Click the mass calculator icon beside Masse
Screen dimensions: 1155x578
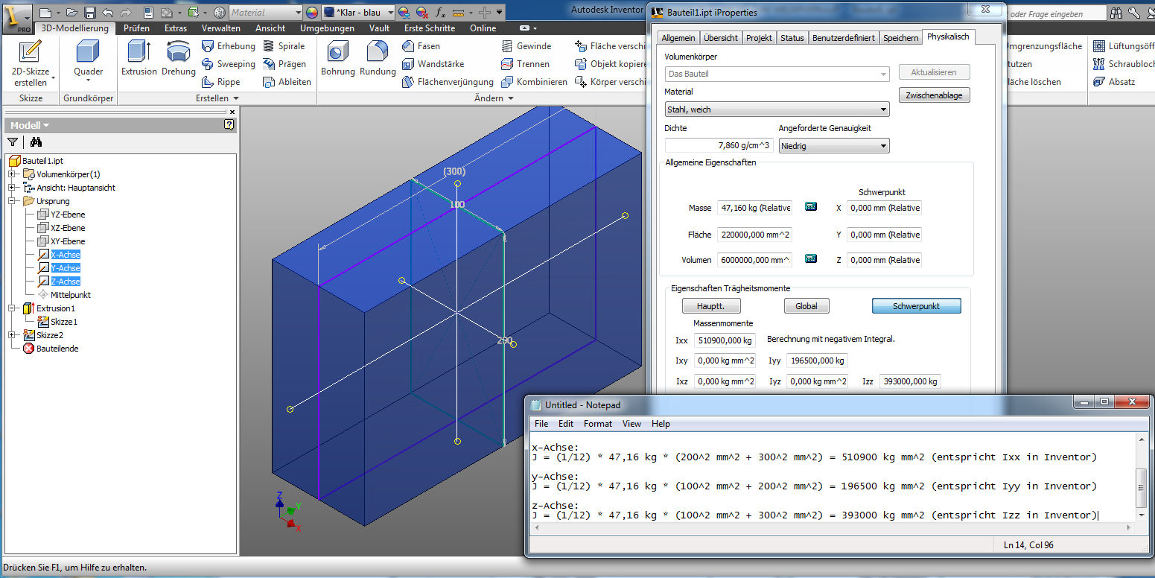coord(810,207)
